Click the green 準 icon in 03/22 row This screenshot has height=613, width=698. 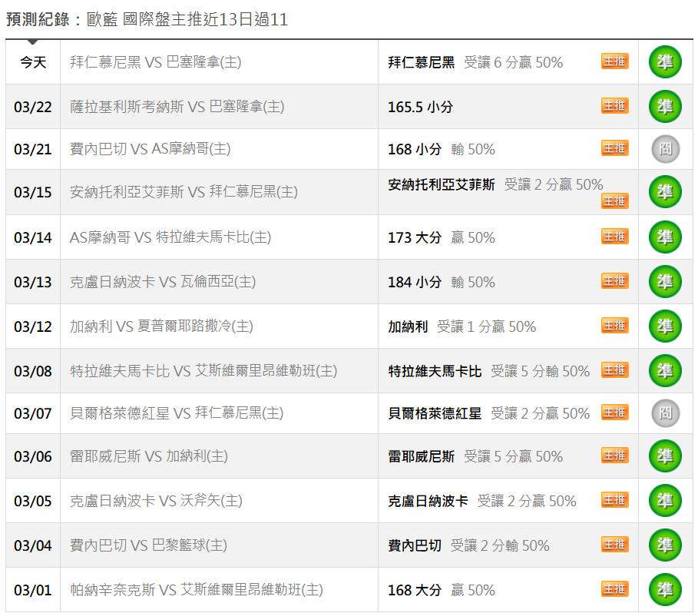(x=665, y=107)
